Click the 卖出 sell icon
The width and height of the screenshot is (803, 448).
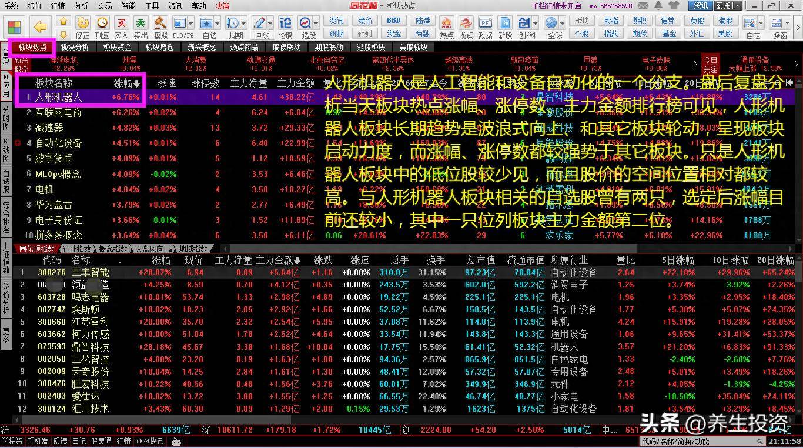(140, 22)
